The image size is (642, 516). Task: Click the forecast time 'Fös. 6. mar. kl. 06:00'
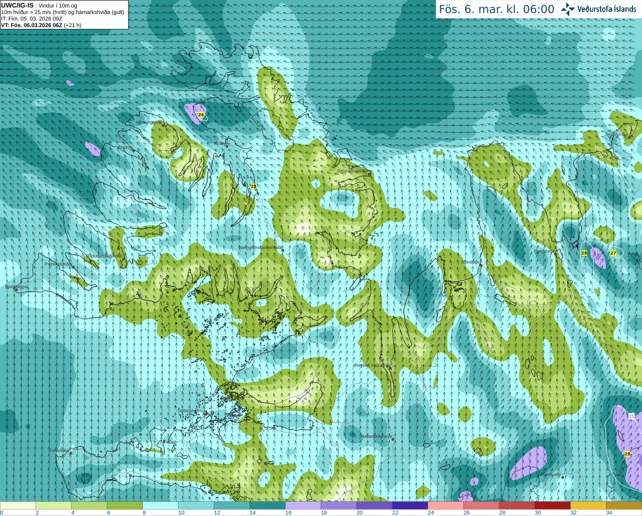coord(497,10)
